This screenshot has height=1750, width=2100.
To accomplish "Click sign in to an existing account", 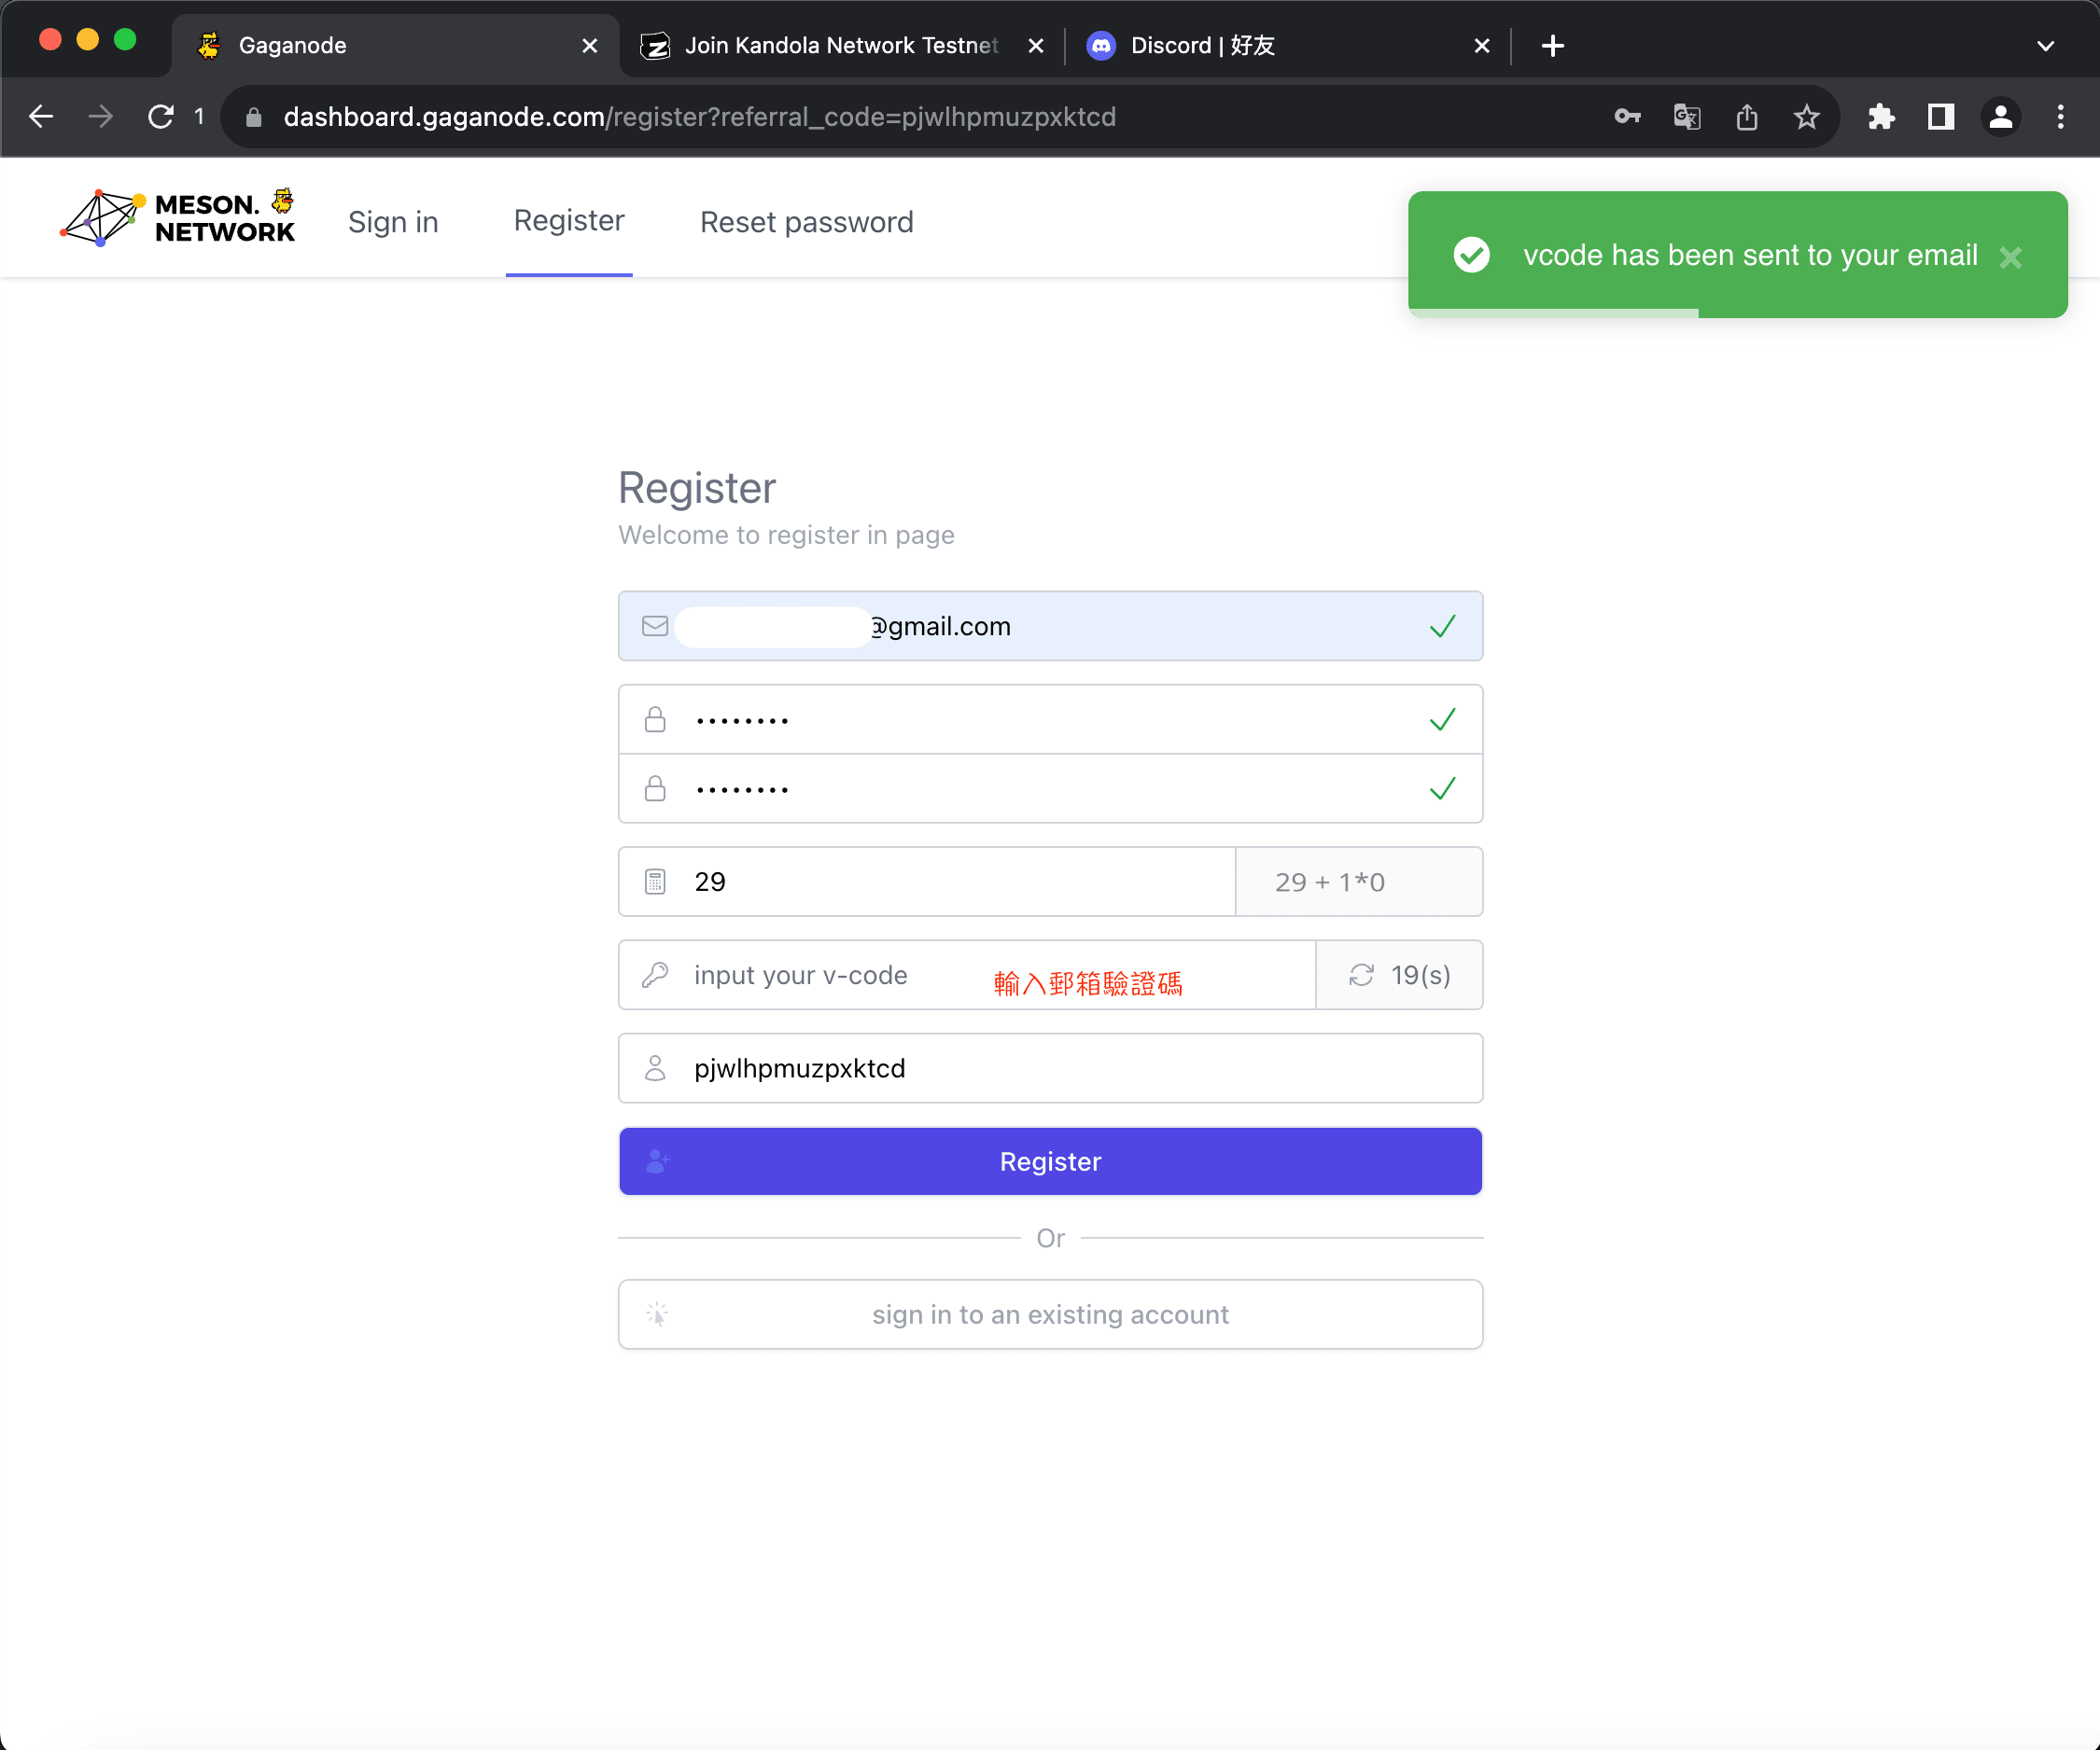I will 1050,1314.
